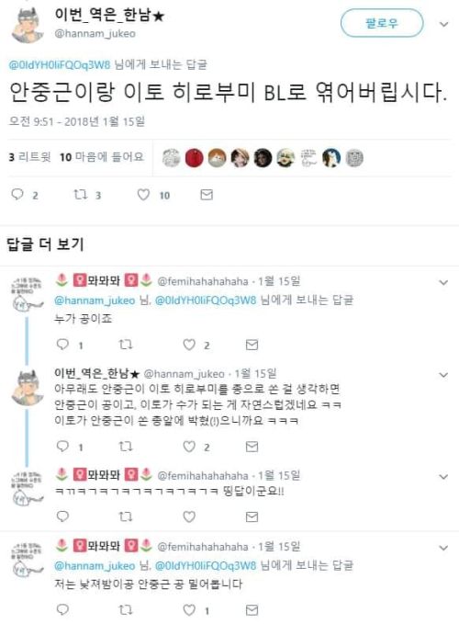Like the last reply with 1 heart
This screenshot has height=624, width=459.
tap(189, 609)
